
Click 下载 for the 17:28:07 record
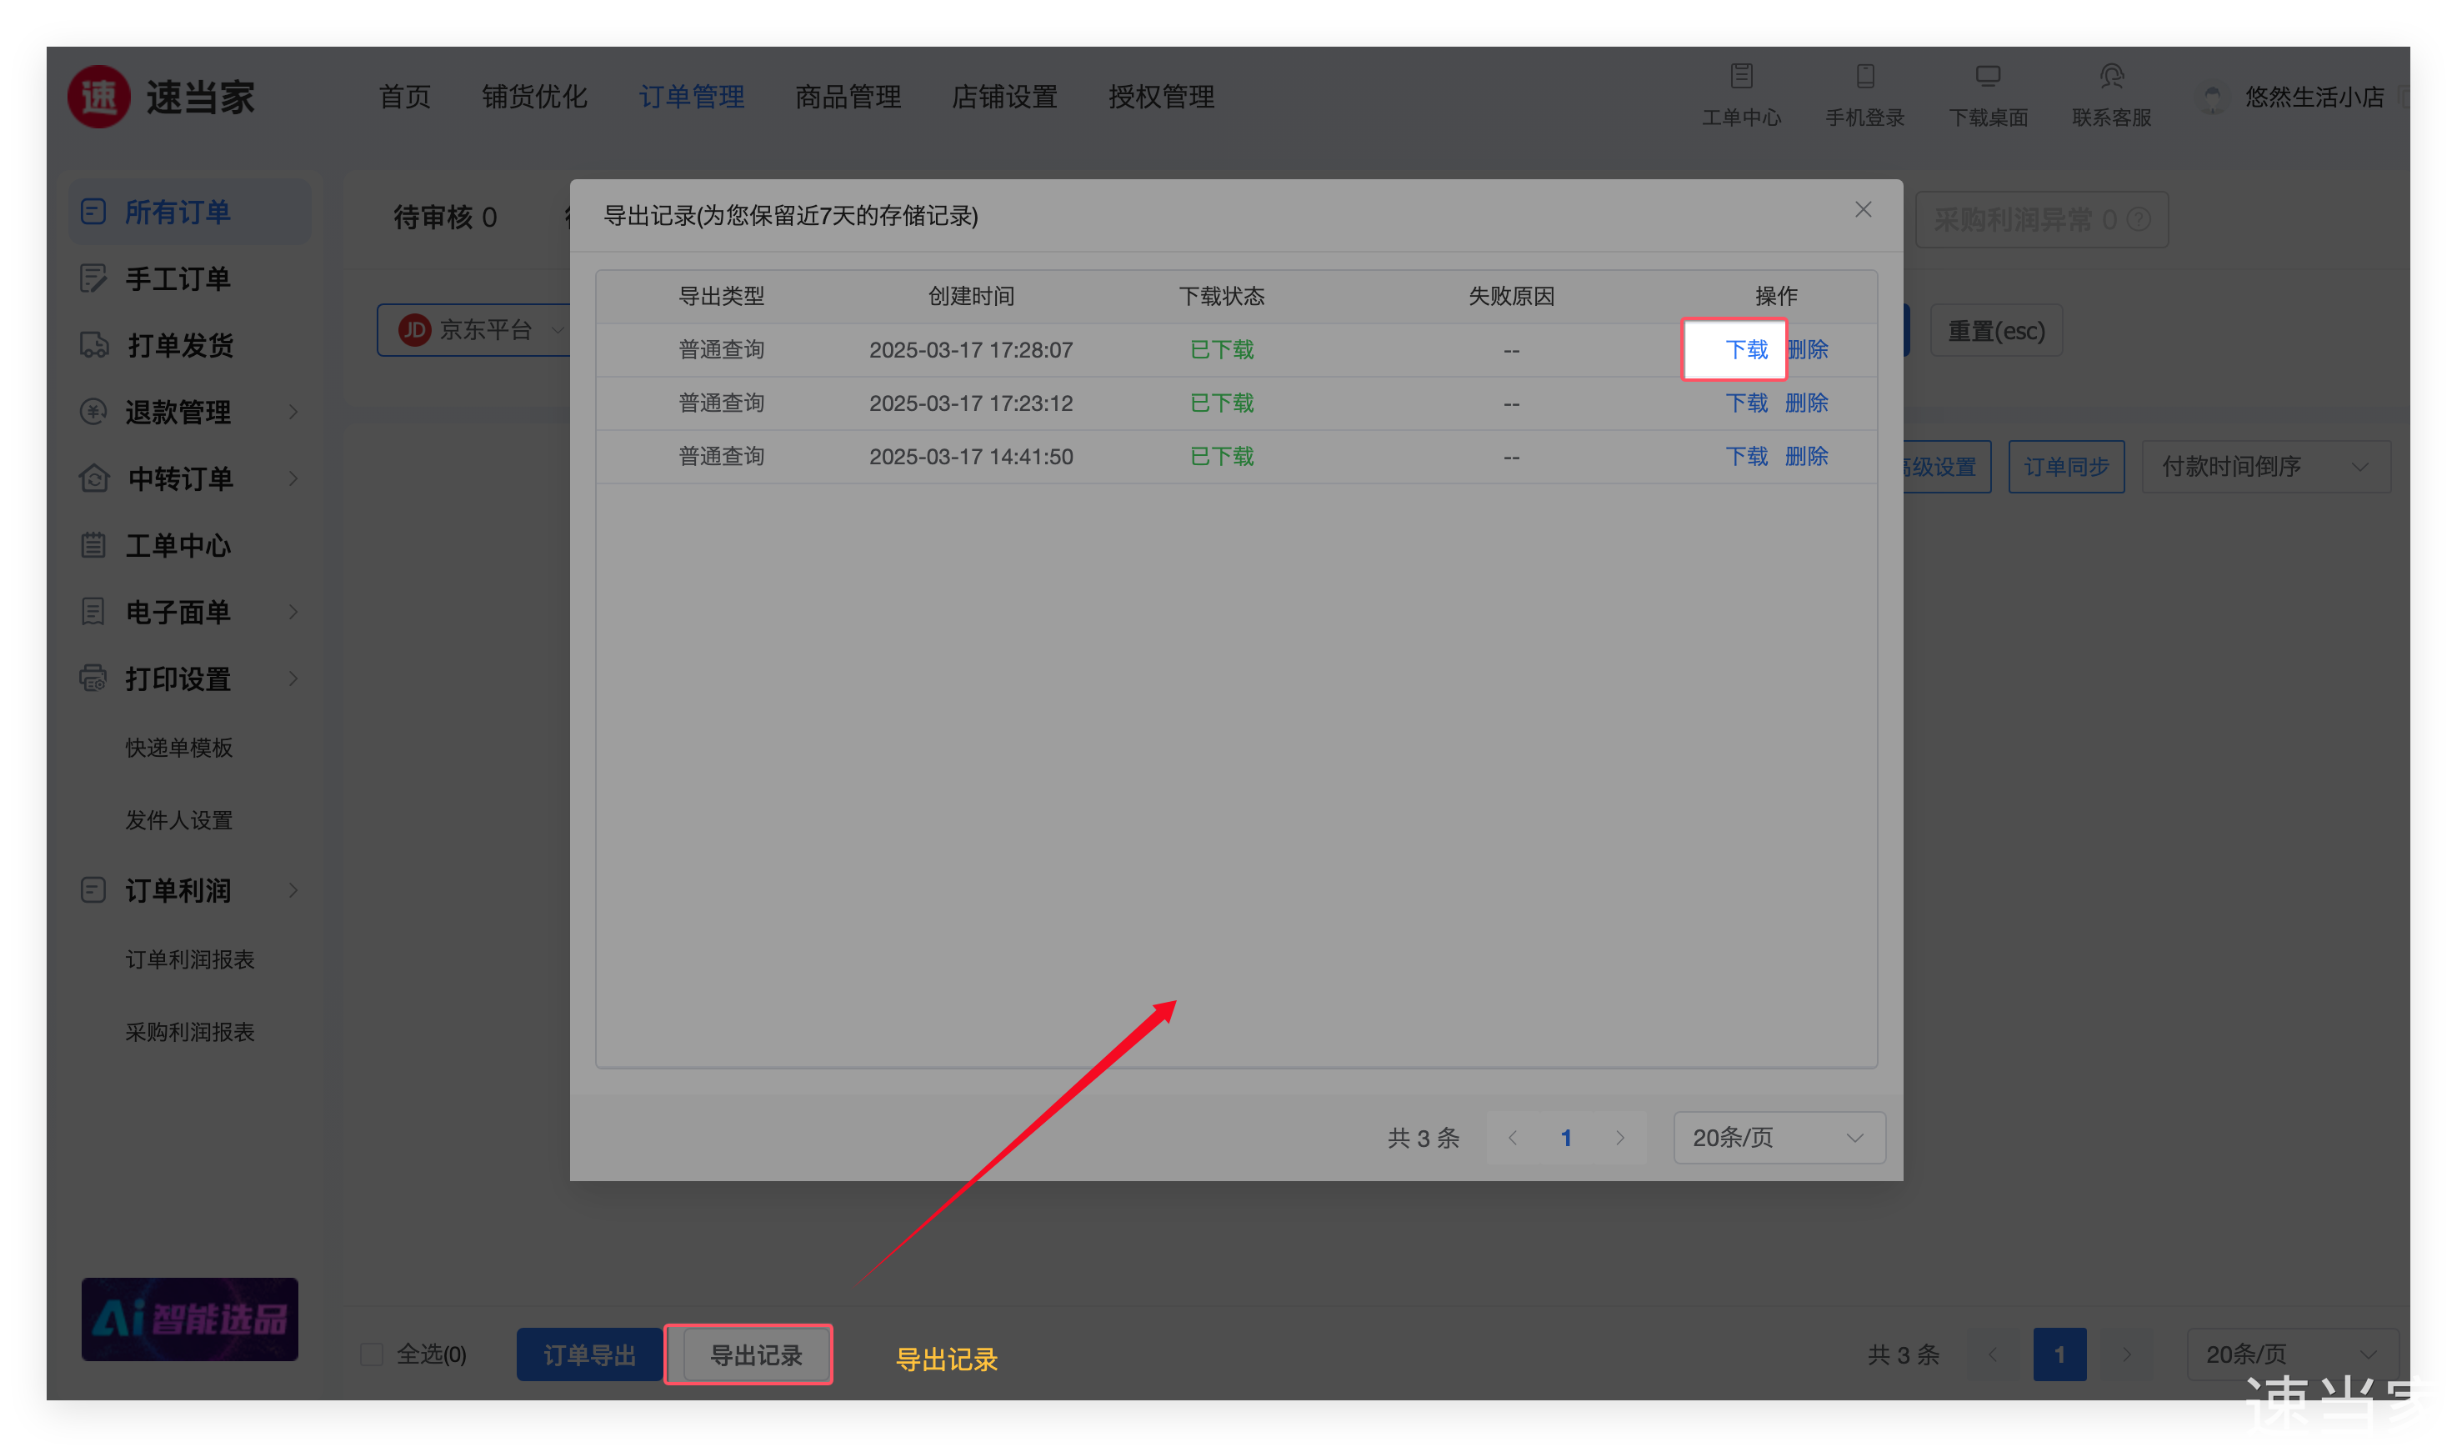(x=1745, y=349)
